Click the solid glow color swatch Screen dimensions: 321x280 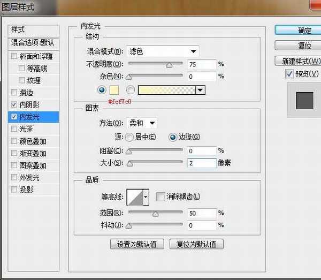[x=114, y=90]
